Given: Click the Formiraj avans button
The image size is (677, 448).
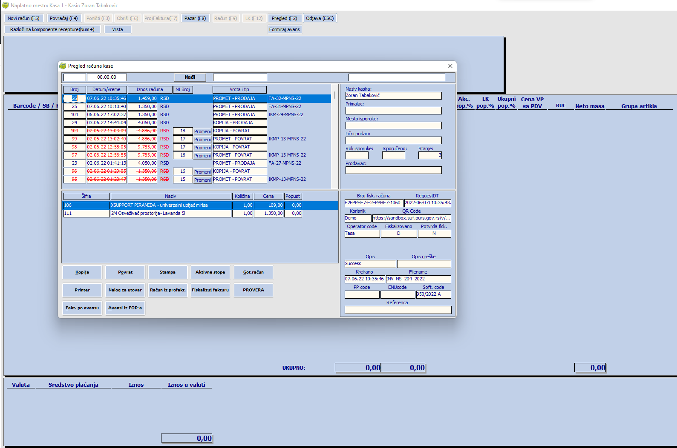Looking at the screenshot, I should pyautogui.click(x=284, y=29).
